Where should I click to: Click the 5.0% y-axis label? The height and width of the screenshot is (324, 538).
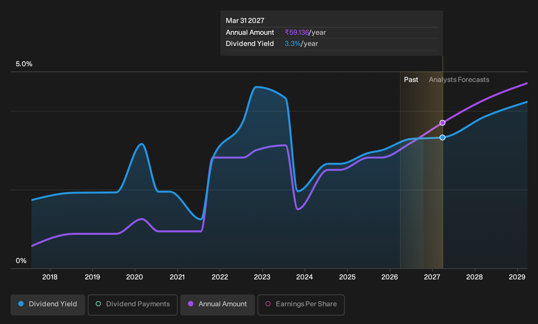(24, 64)
